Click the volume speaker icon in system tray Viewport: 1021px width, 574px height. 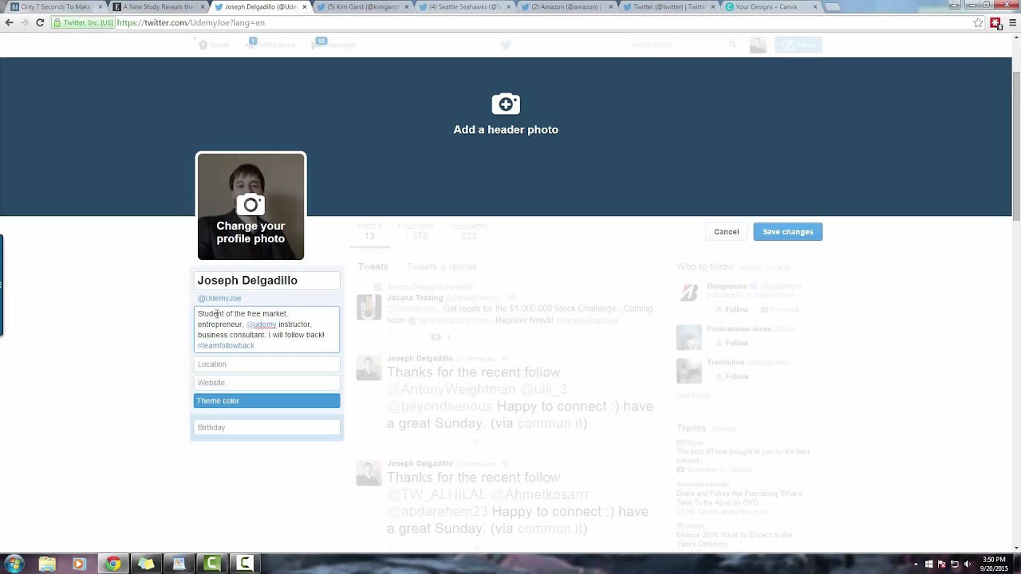[x=967, y=564]
